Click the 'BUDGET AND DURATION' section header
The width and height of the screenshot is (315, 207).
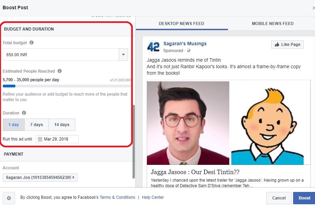(29, 29)
